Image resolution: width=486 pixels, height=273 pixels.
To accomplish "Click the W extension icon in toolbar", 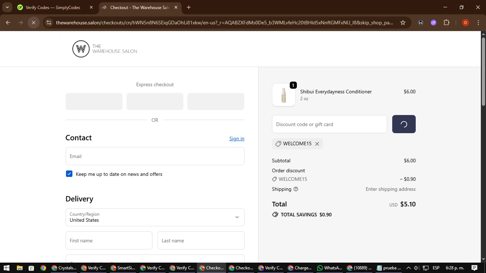I will click(x=421, y=23).
